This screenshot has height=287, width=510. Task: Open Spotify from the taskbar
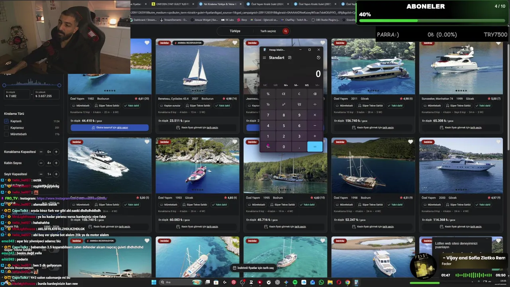click(295, 282)
